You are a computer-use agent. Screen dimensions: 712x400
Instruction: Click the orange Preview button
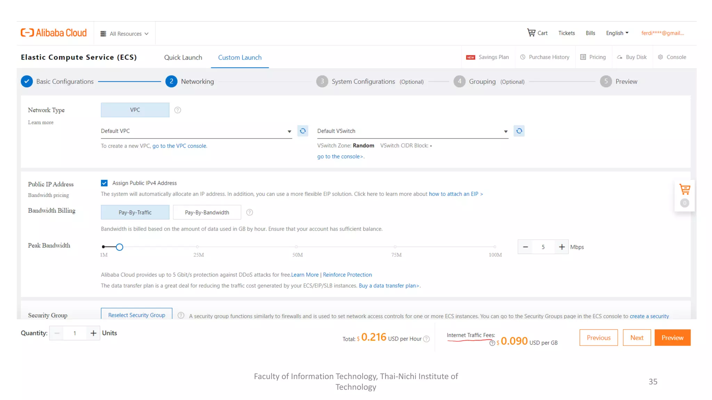click(x=672, y=337)
